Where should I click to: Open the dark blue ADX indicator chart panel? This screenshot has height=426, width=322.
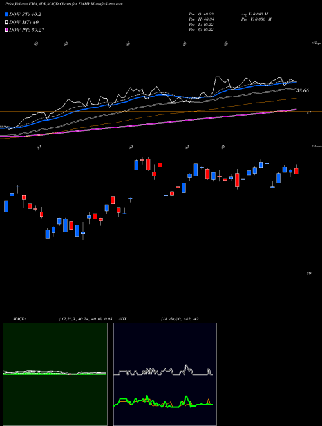[165, 374]
